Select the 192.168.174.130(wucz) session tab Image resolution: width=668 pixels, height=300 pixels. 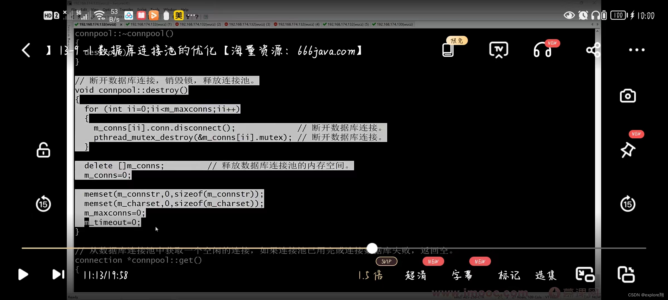tap(392, 24)
